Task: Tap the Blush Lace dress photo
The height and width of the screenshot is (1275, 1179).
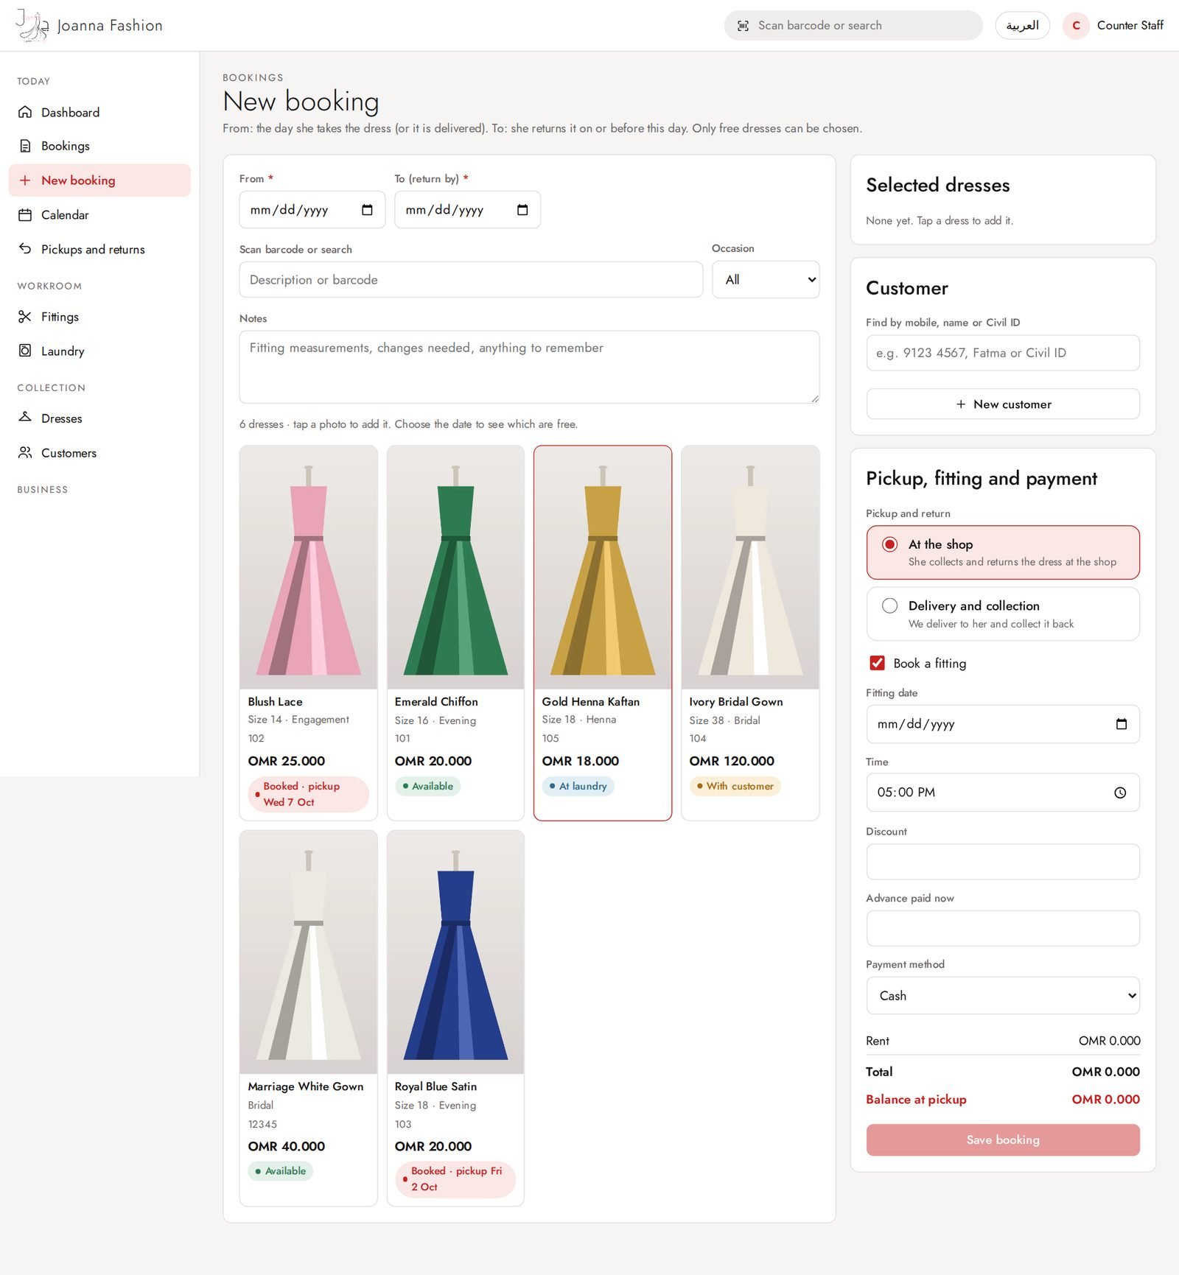Action: [x=308, y=567]
